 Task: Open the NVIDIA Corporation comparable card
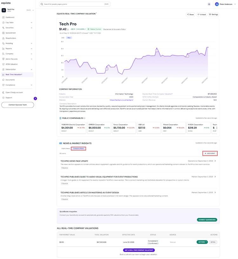[198, 128]
